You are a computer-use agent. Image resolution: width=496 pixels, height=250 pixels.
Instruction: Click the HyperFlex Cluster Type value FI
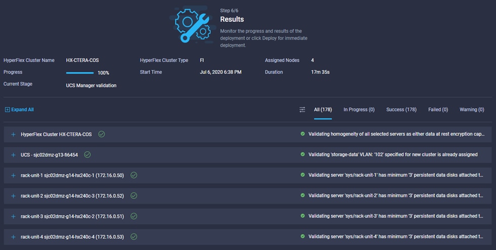click(x=202, y=60)
